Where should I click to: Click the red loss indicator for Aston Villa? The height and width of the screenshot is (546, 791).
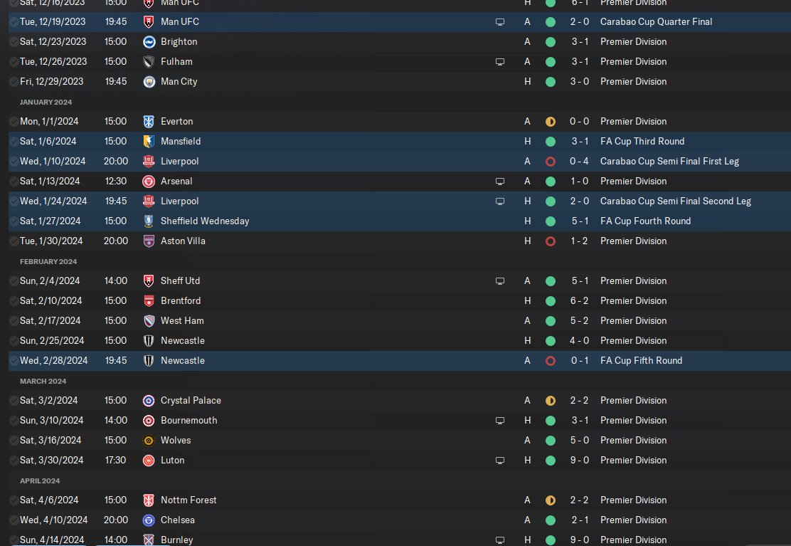coord(550,241)
